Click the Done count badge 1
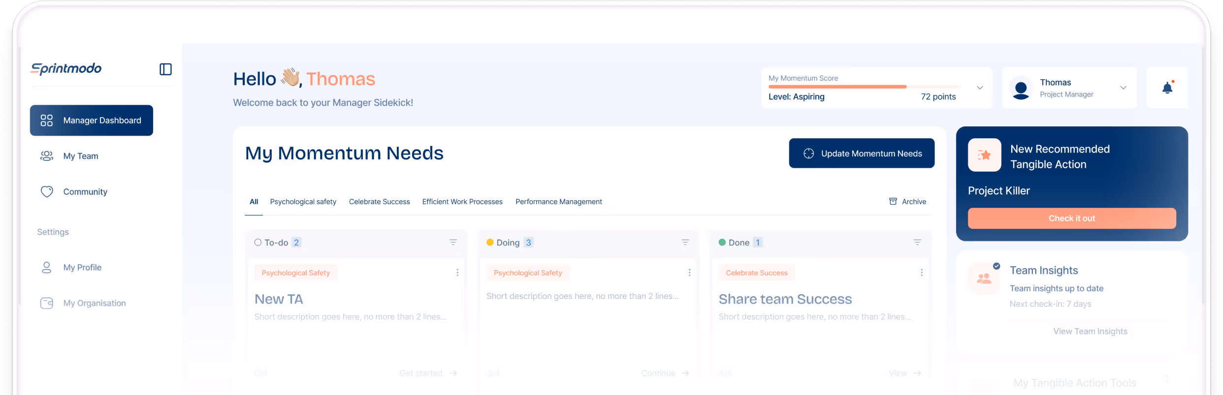The width and height of the screenshot is (1223, 395). click(x=758, y=243)
